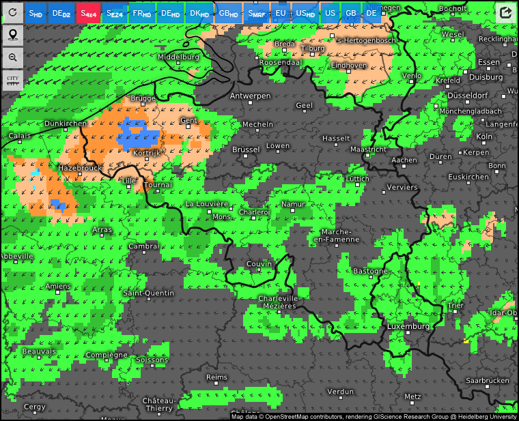Click the Saarbrücken city marker
The width and height of the screenshot is (519, 421).
[488, 387]
